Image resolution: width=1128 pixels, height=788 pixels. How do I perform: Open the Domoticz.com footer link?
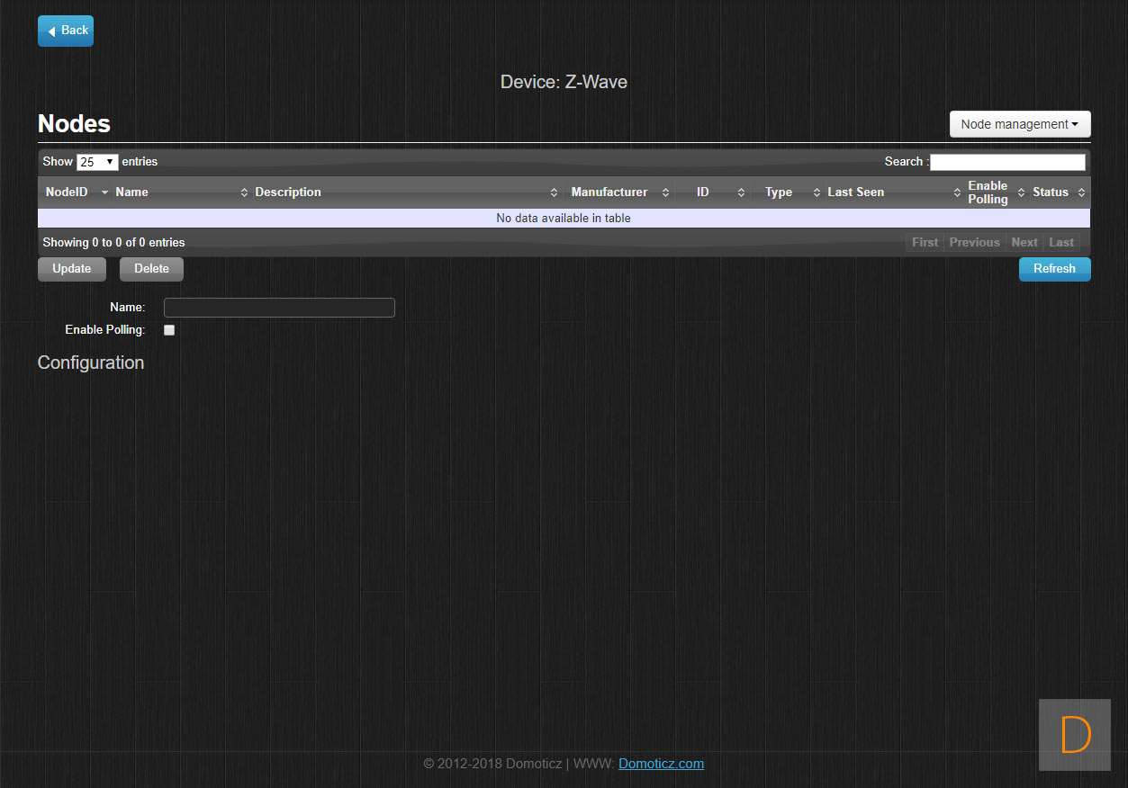[661, 764]
